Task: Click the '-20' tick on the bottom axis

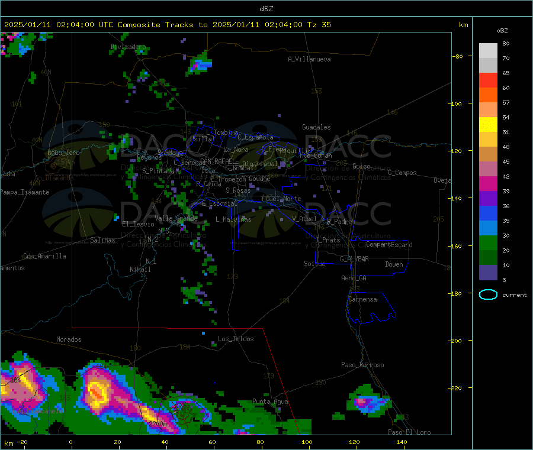Action: 23,442
